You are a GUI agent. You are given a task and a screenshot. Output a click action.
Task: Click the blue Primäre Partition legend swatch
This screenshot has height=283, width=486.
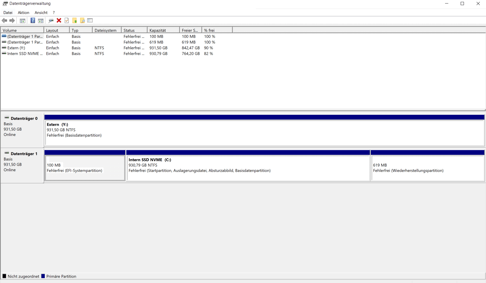(43, 276)
